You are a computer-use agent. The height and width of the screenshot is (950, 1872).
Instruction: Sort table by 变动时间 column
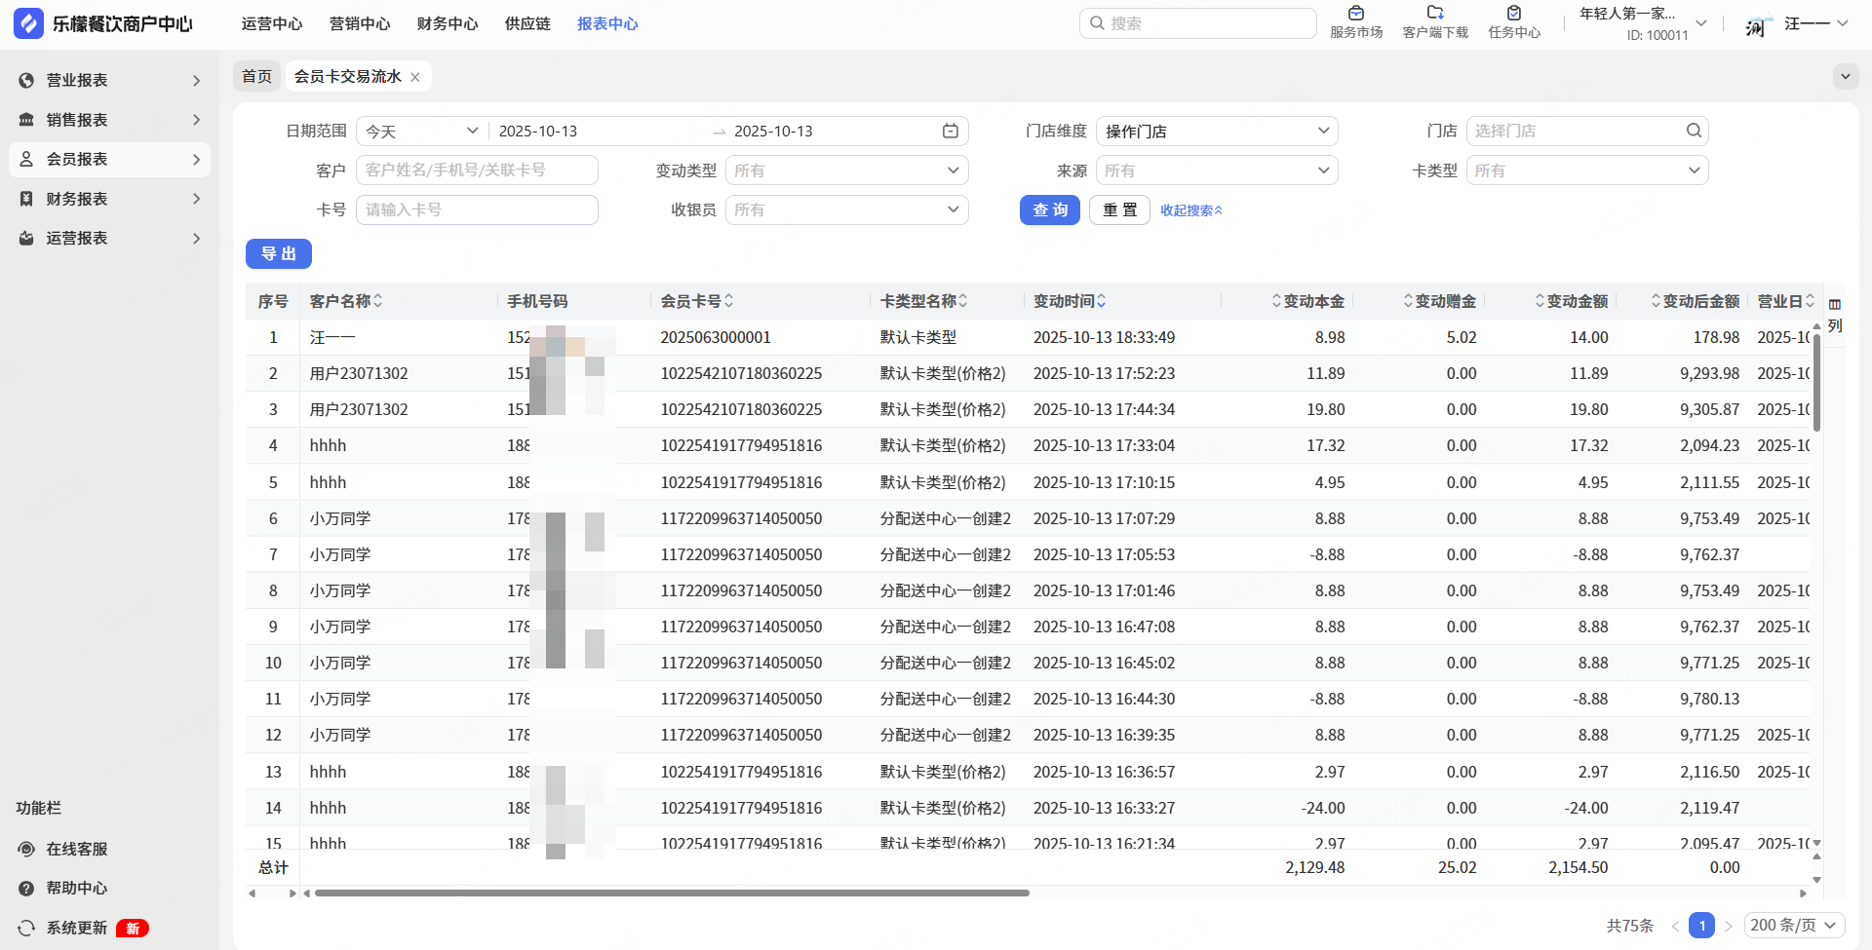click(1070, 301)
